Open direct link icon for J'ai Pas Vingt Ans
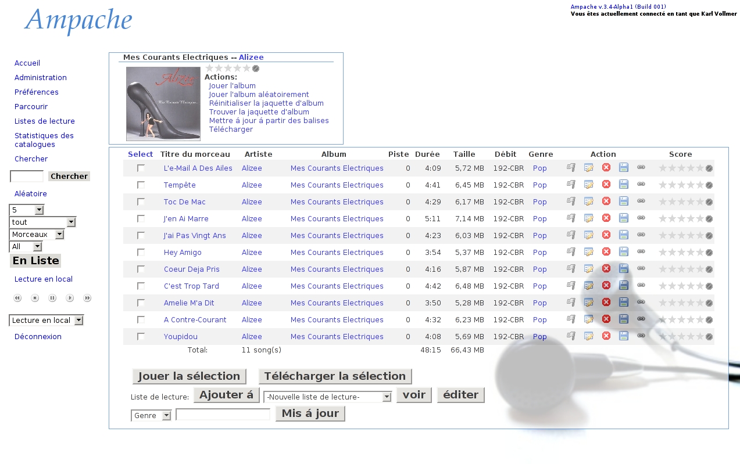The height and width of the screenshot is (464, 740). click(x=641, y=235)
